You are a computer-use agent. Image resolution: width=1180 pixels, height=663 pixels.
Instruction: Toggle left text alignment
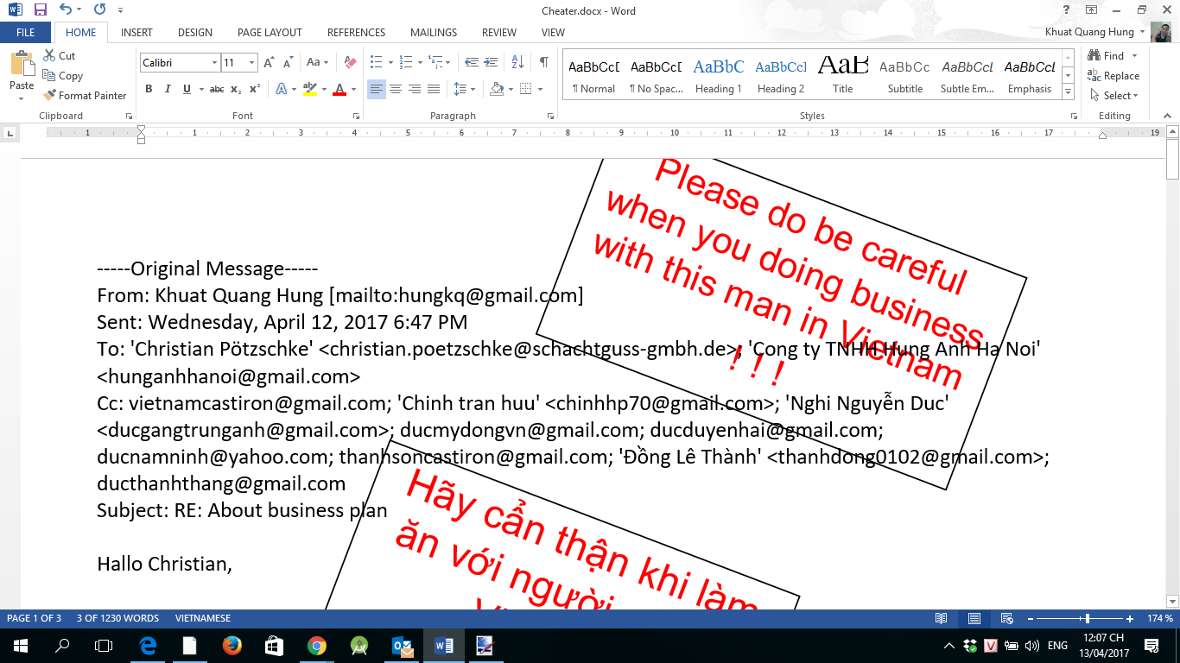[377, 89]
